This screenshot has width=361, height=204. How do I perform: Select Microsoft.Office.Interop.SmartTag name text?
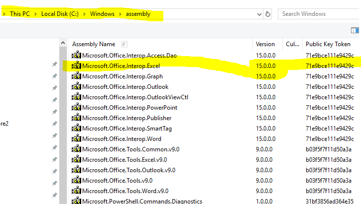(x=127, y=129)
